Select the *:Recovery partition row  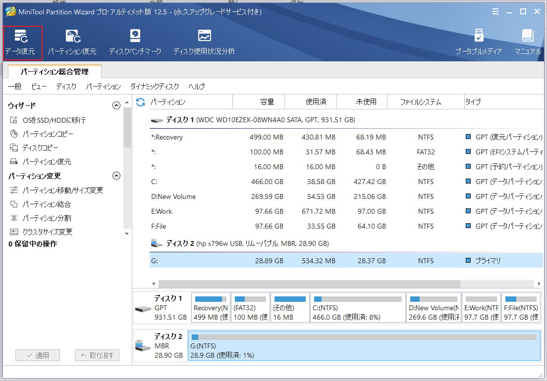[x=346, y=137]
